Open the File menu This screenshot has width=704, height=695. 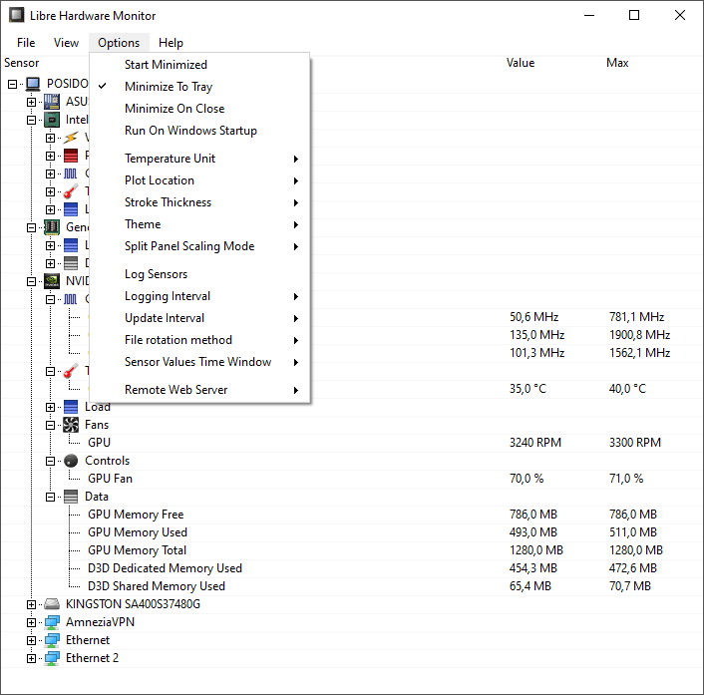pos(26,43)
